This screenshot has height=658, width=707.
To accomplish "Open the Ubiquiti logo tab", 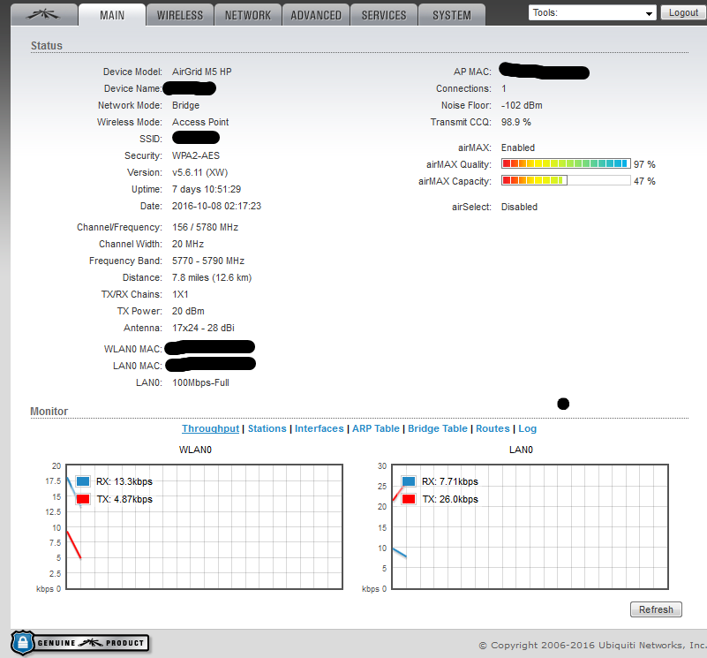I will (x=43, y=15).
